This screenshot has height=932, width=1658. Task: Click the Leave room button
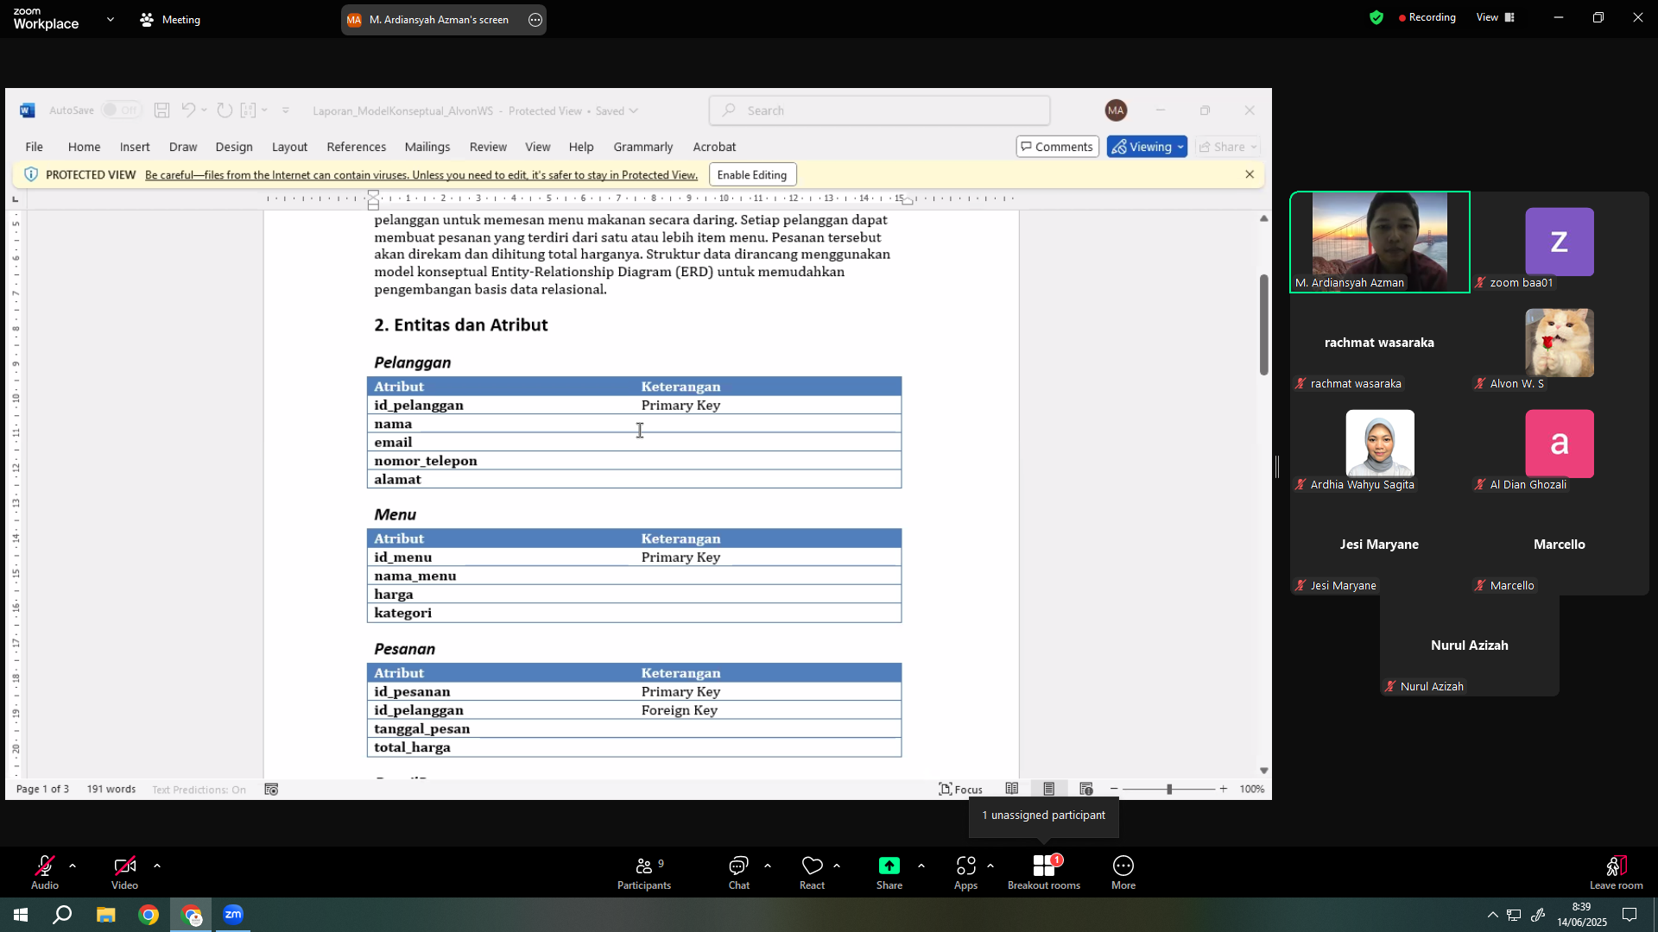tap(1617, 872)
